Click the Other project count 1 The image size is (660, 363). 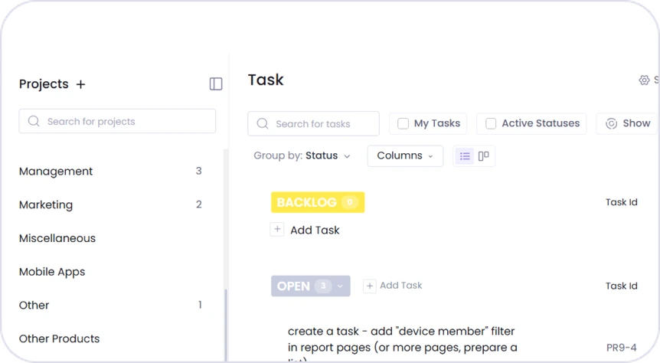pyautogui.click(x=200, y=305)
